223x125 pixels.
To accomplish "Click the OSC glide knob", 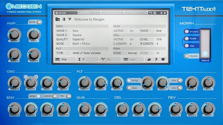I will pos(64,83).
